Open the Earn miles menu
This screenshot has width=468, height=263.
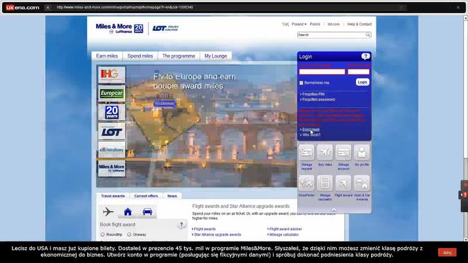point(107,56)
